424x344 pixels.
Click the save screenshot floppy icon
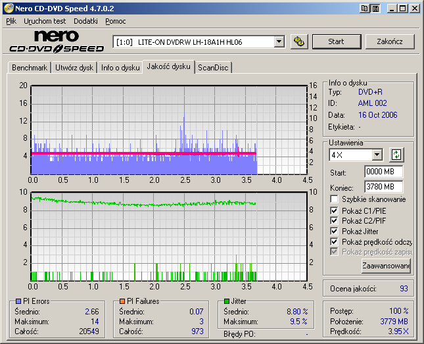tap(375, 9)
